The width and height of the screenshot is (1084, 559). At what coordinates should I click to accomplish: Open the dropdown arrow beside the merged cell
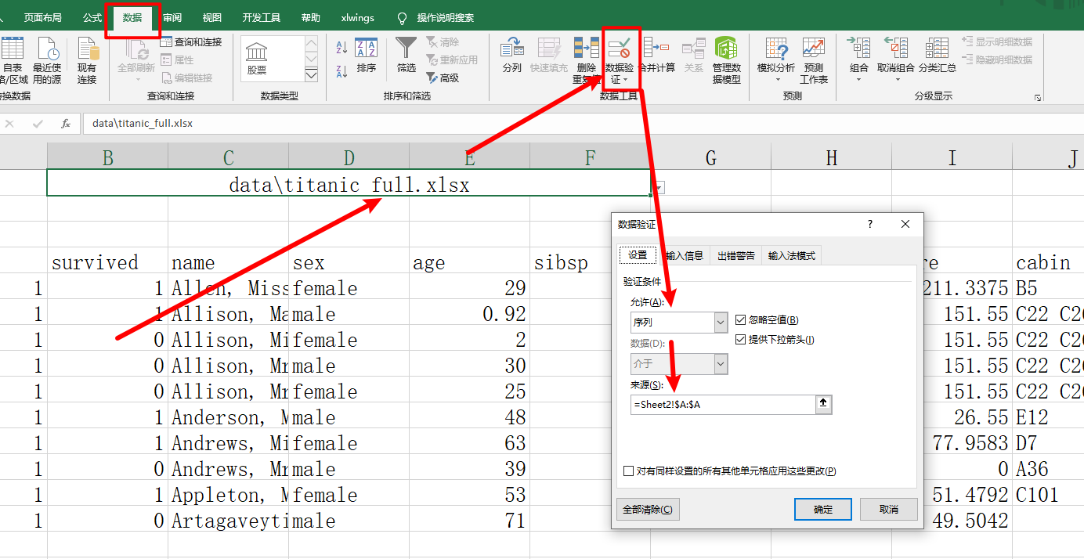[659, 188]
